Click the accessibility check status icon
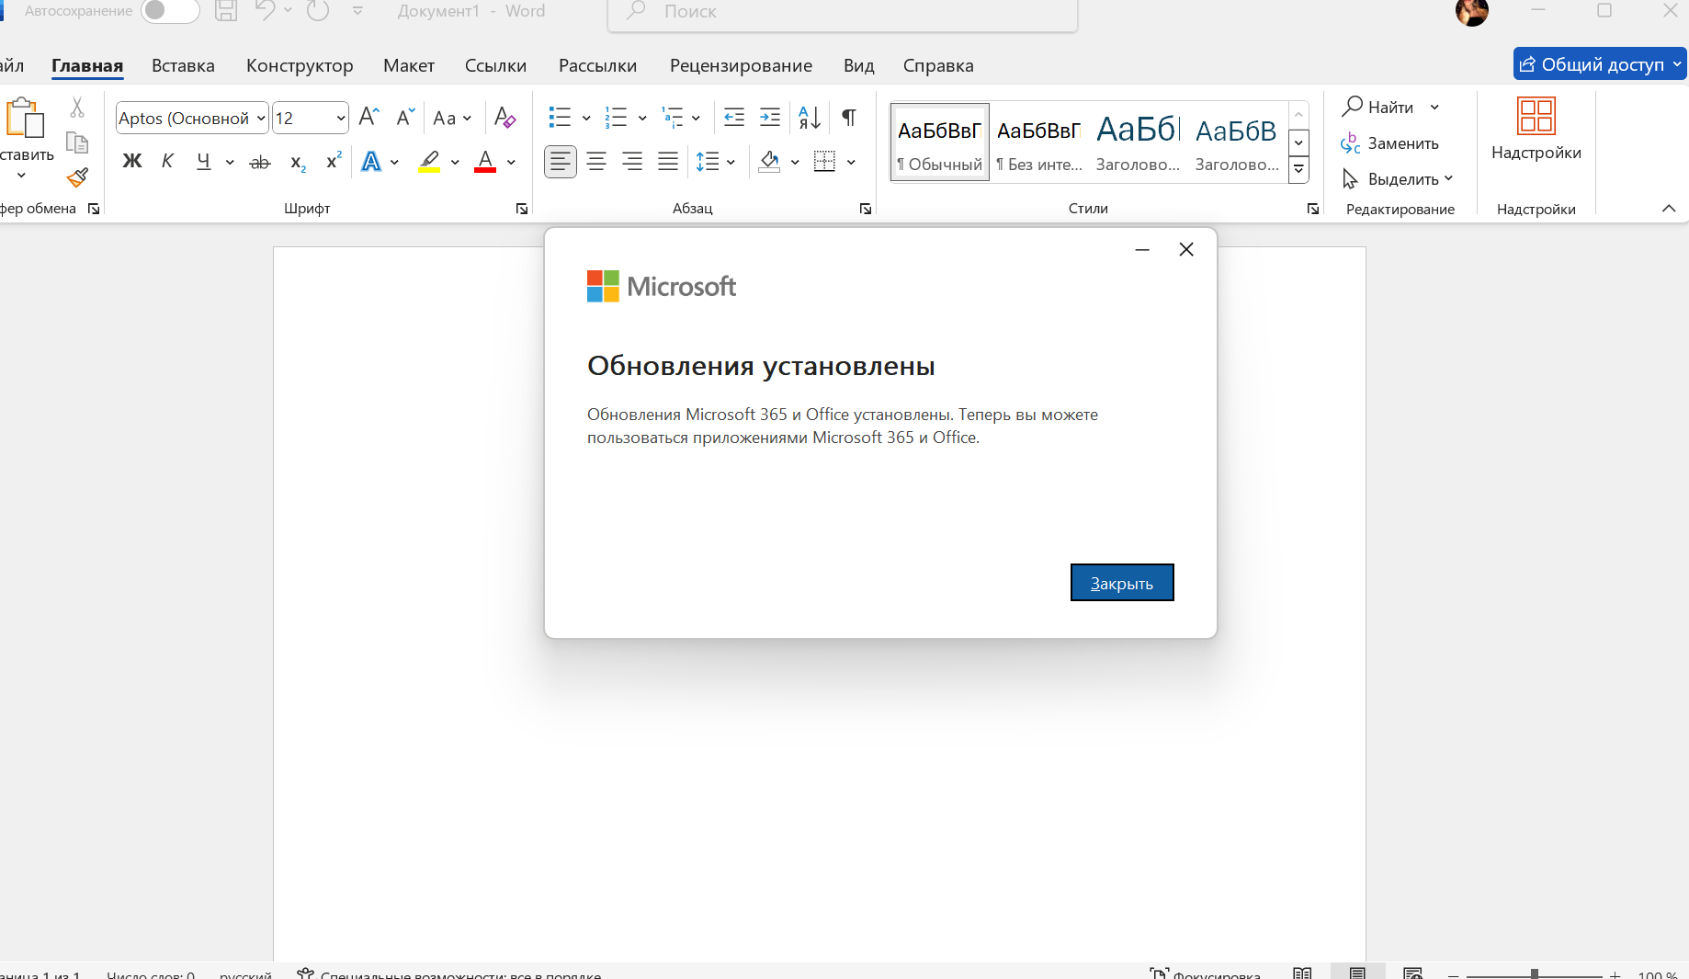1689x979 pixels. click(x=306, y=973)
